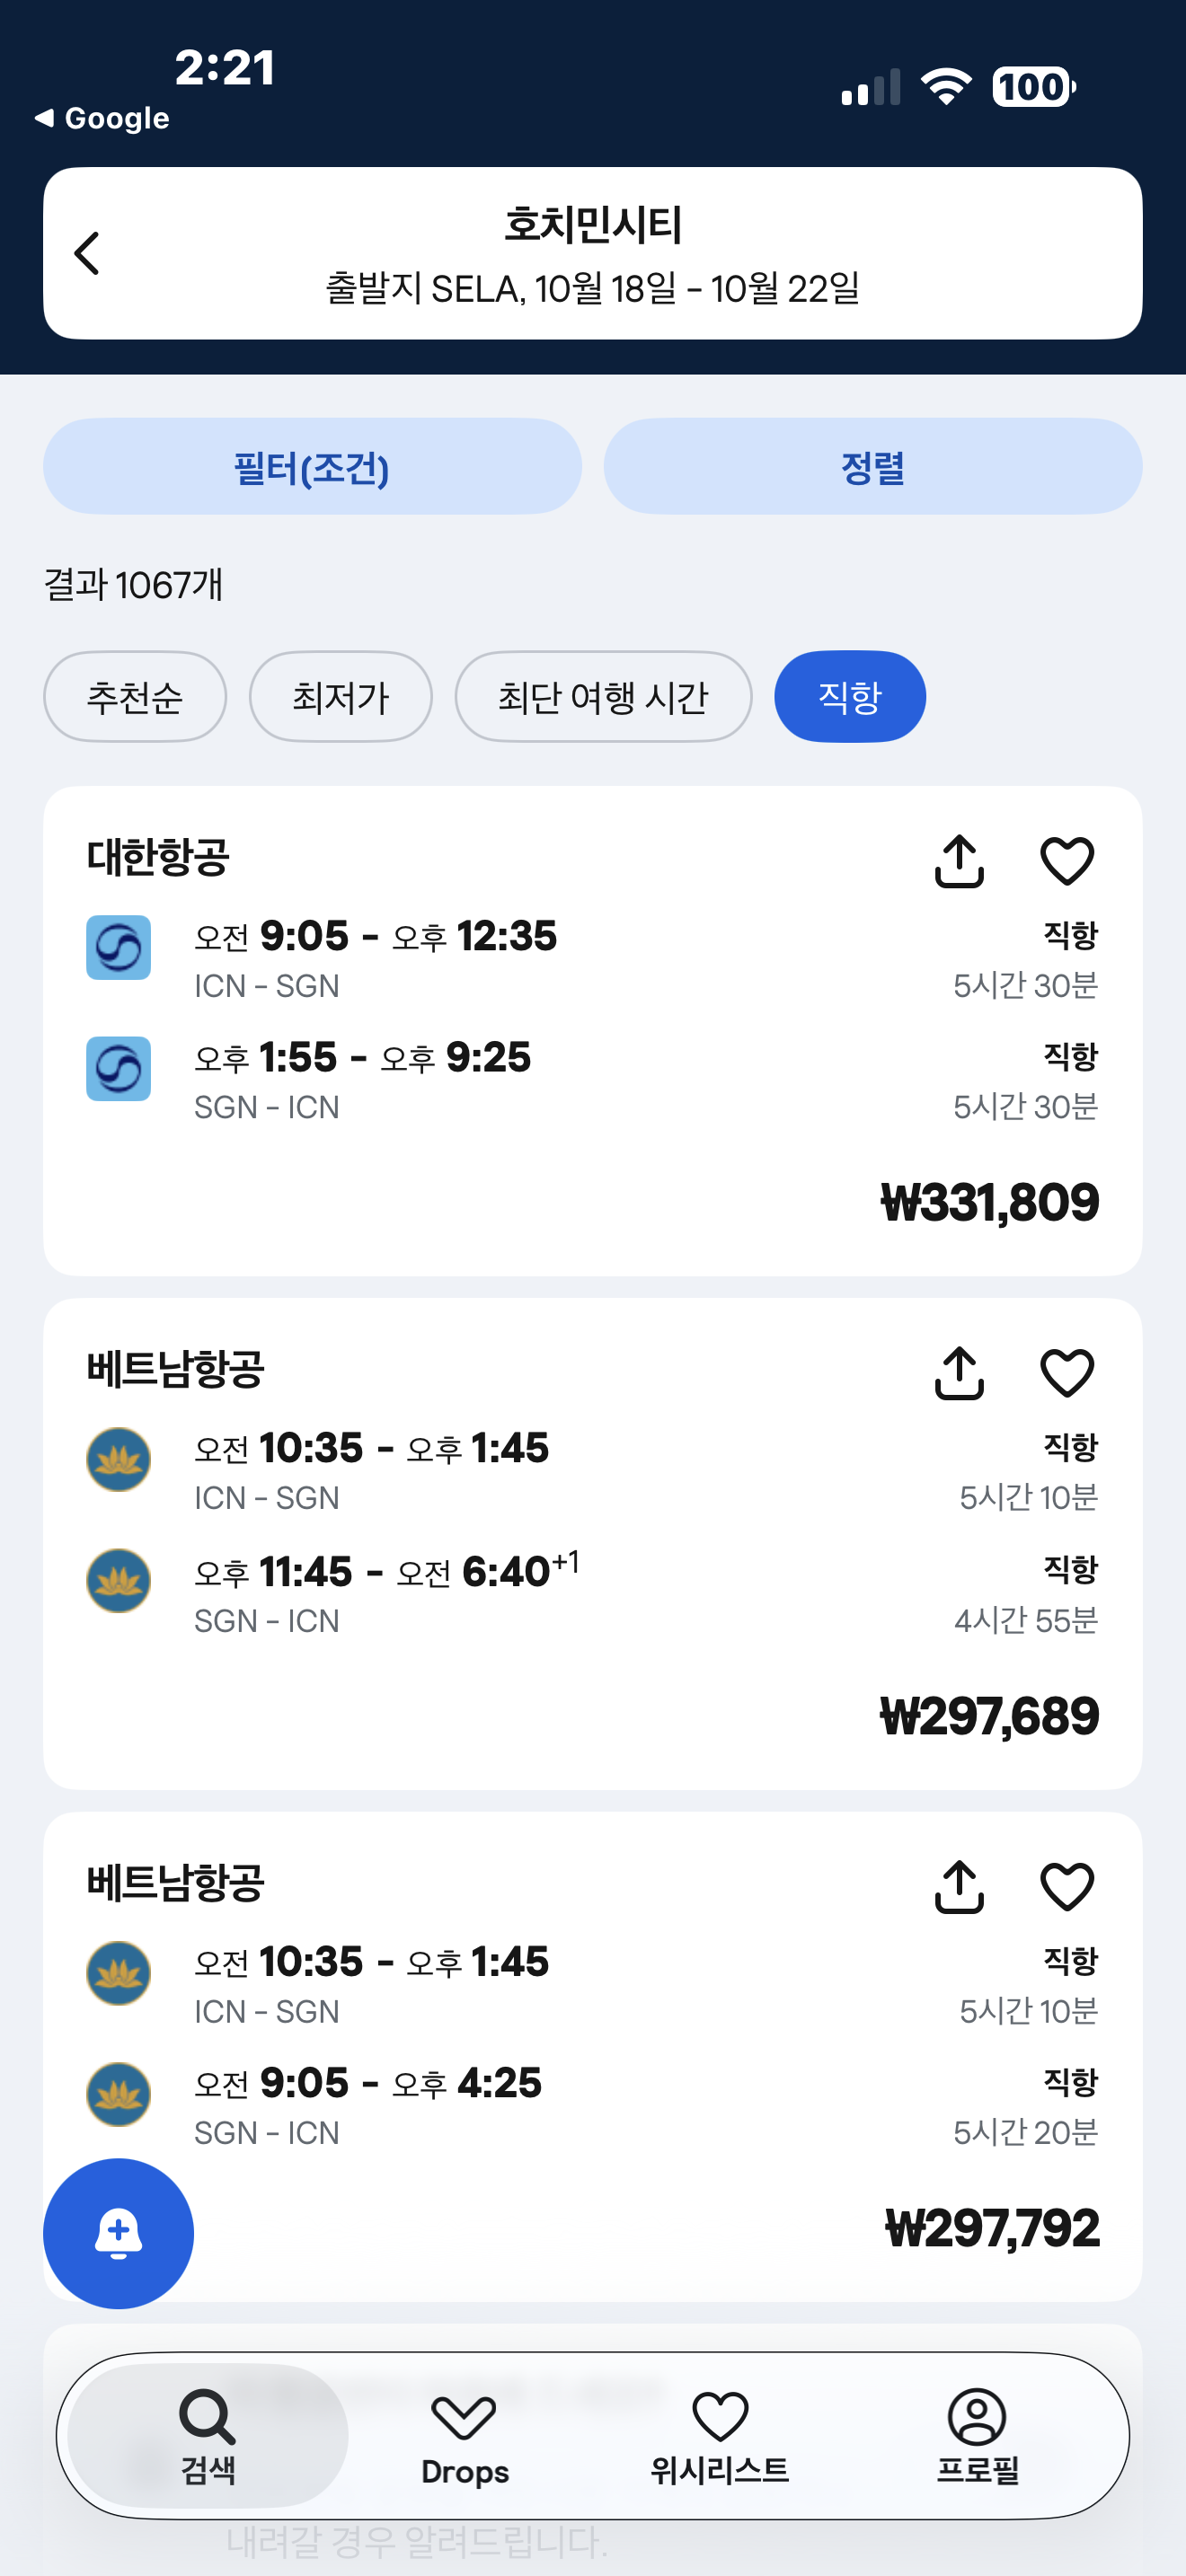The width and height of the screenshot is (1186, 2576).
Task: Select the 추천순 sort chip
Action: 135,697
